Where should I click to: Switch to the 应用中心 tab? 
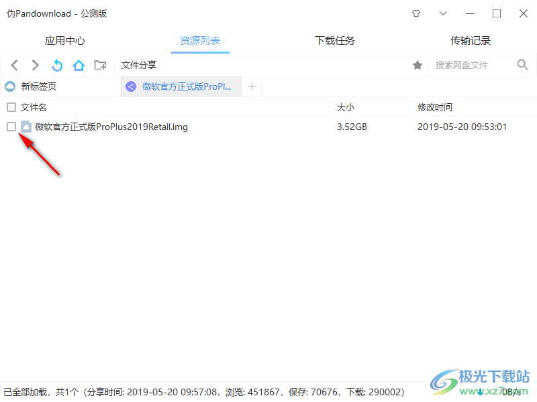point(64,41)
